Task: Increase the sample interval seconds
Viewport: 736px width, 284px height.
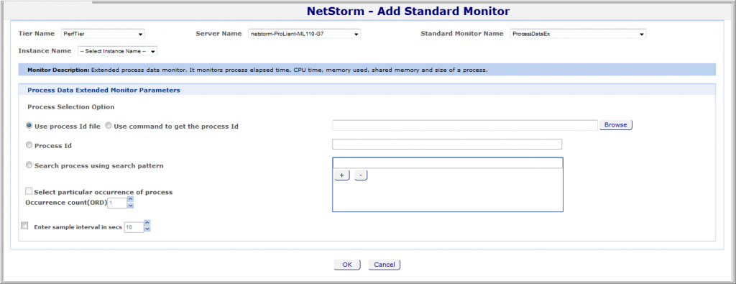Action: pos(147,222)
